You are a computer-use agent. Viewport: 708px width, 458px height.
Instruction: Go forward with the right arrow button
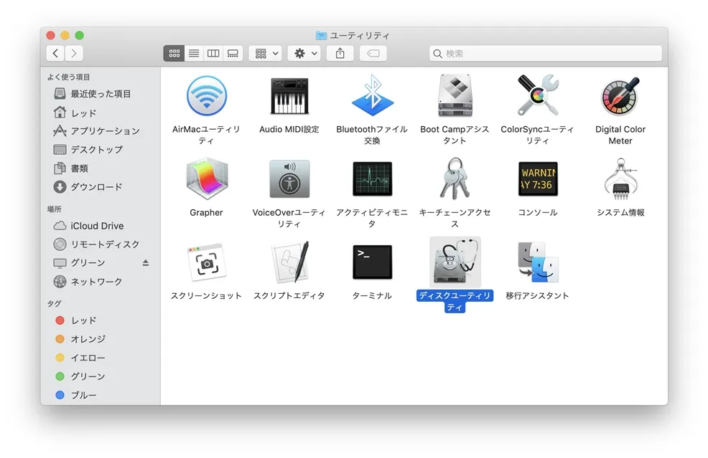pyautogui.click(x=74, y=53)
